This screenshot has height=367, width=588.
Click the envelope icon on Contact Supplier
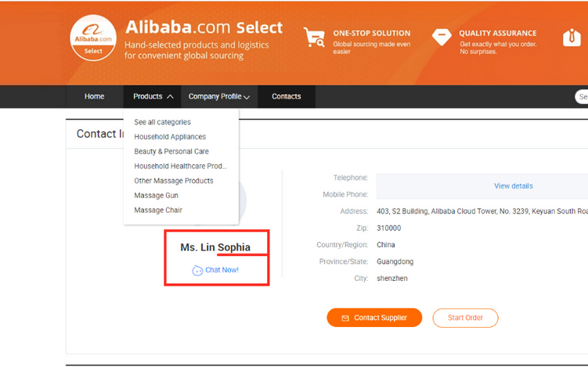coord(345,318)
